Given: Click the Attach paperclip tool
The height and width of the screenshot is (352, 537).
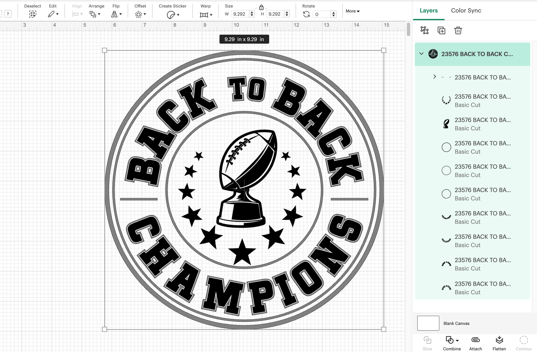Looking at the screenshot, I should (x=475, y=343).
